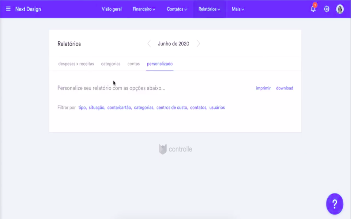The height and width of the screenshot is (219, 351).
Task: Filter by situação
Action: (x=97, y=107)
